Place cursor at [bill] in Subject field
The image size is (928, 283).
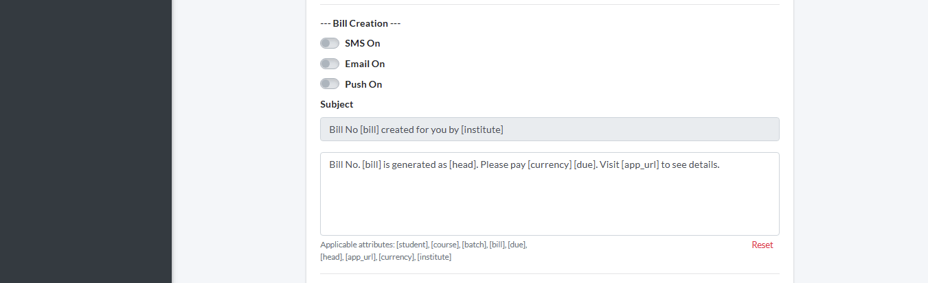370,130
